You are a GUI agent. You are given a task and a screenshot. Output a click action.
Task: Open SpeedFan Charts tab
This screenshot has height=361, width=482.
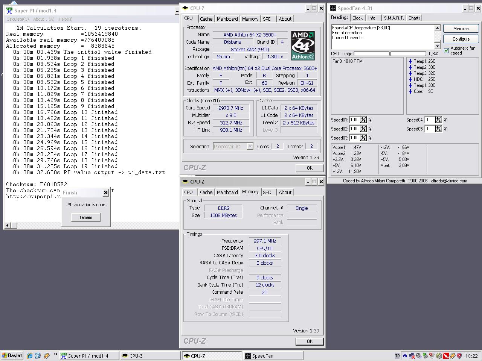click(x=414, y=18)
